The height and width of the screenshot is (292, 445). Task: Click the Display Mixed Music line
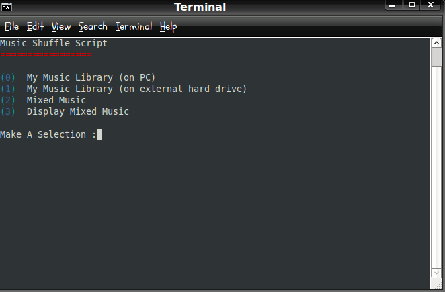click(x=65, y=111)
